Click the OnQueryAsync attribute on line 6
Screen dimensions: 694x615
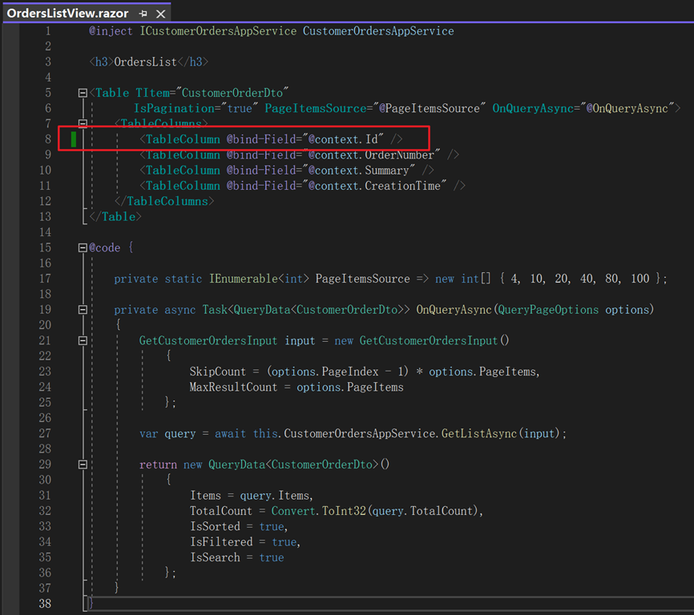pos(533,108)
